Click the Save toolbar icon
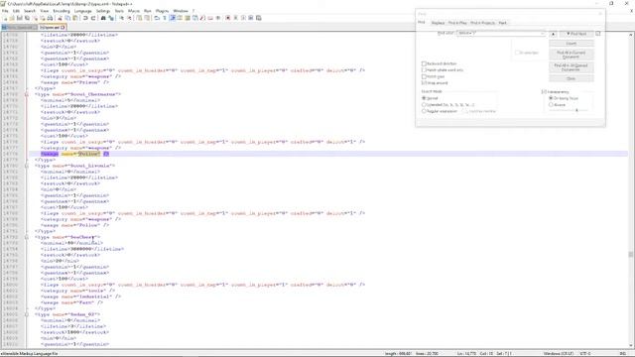The image size is (635, 357). (x=20, y=18)
